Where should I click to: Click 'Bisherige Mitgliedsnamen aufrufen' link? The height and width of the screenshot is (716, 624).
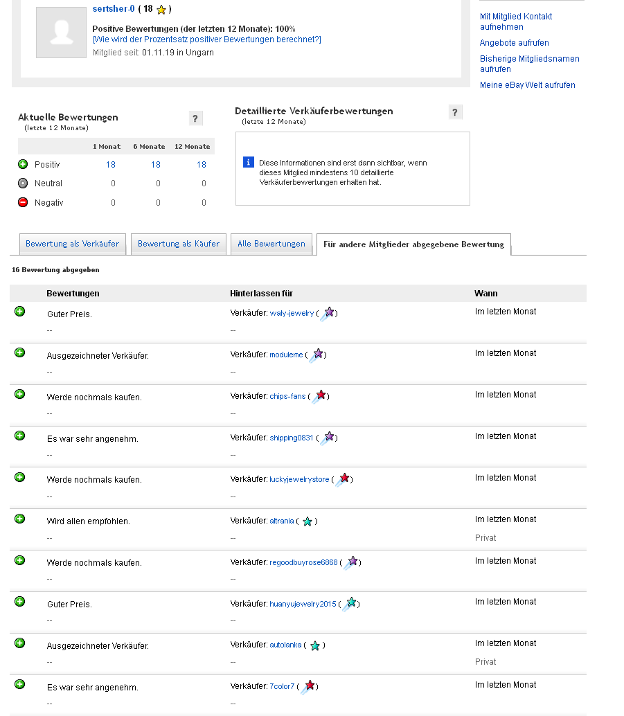click(x=529, y=64)
